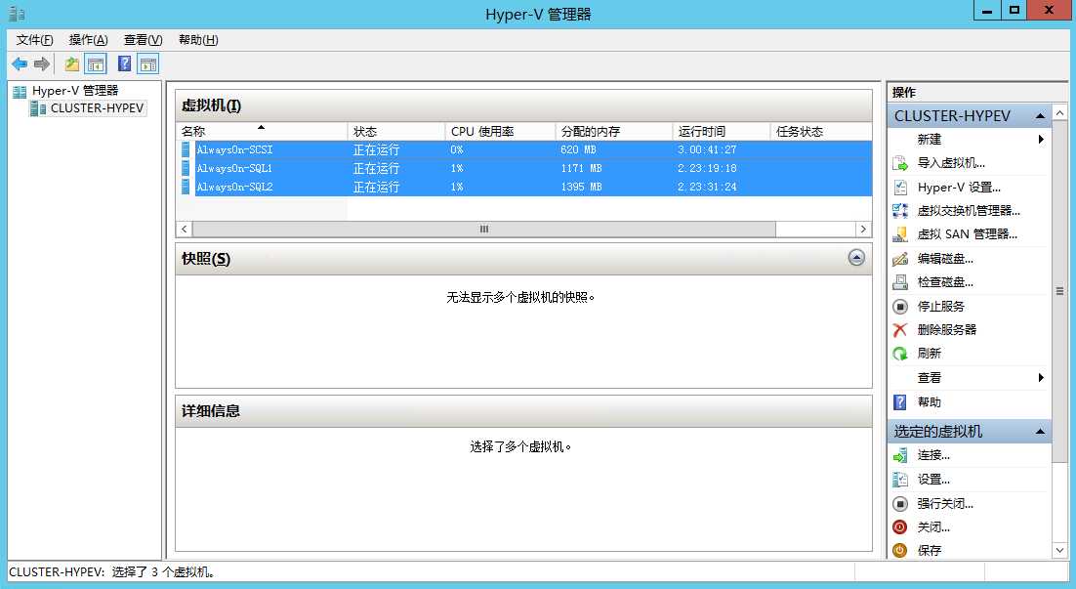Image resolution: width=1076 pixels, height=589 pixels.
Task: Click the 删除服务器 action text
Action: [947, 330]
